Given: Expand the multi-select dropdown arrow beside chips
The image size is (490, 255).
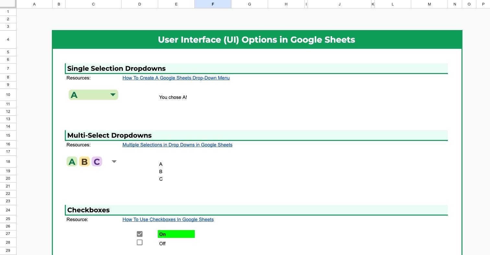Looking at the screenshot, I should click(114, 162).
